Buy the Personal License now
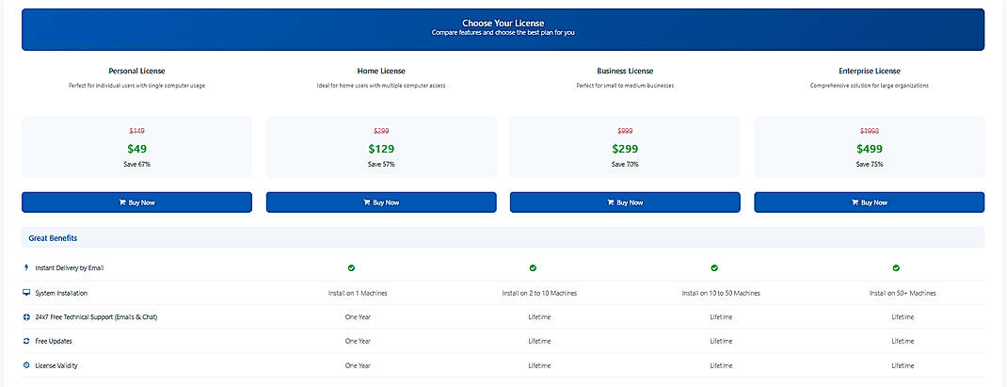Viewport: 1007px width, 387px height. click(x=136, y=202)
